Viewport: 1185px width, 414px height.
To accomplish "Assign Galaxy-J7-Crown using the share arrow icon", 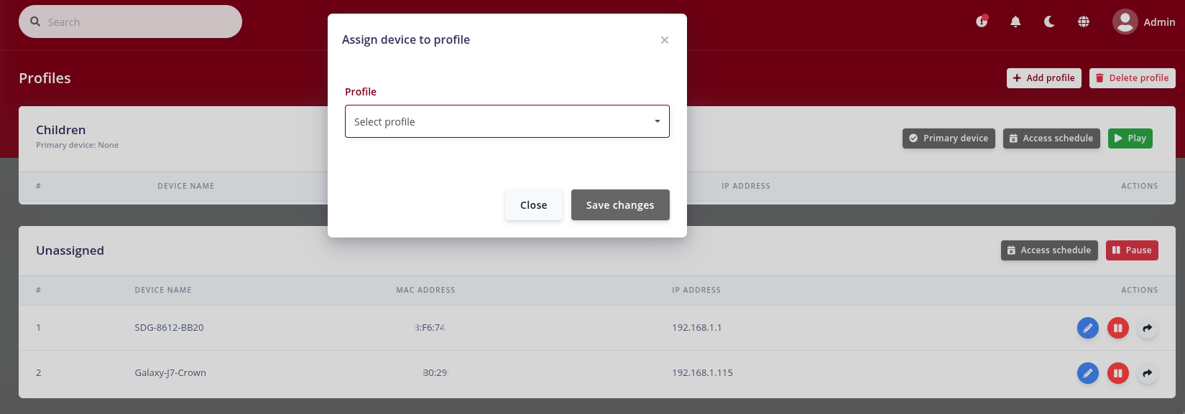I will pyautogui.click(x=1148, y=373).
